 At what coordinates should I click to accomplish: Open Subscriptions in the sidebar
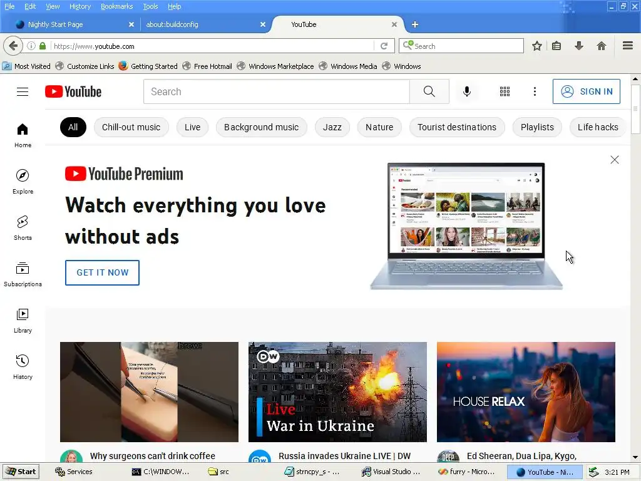pos(23,274)
